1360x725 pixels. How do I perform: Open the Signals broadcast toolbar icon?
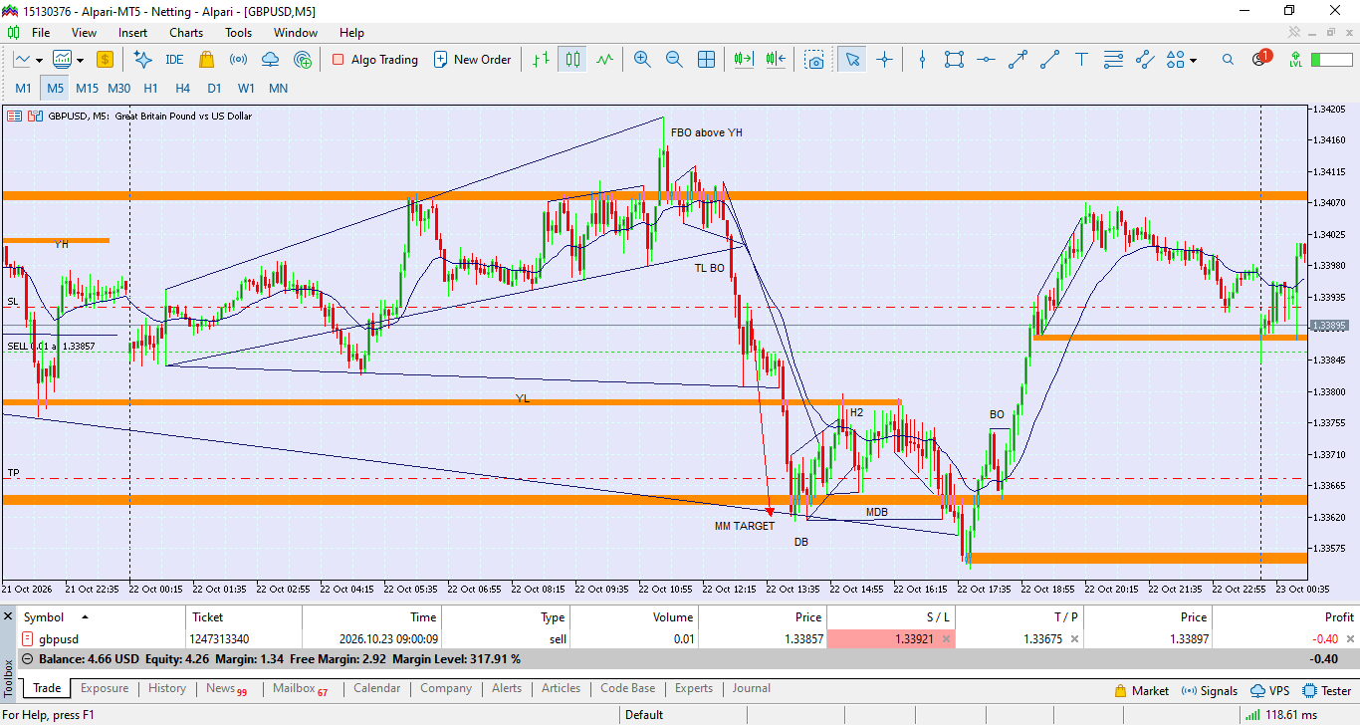238,60
